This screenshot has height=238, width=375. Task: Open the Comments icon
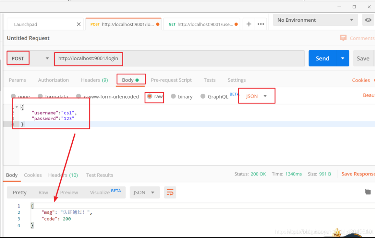click(343, 38)
